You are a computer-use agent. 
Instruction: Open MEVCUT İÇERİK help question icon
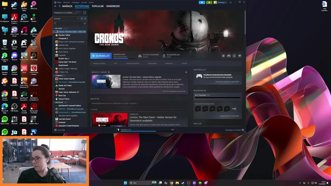pyautogui.click(x=109, y=72)
